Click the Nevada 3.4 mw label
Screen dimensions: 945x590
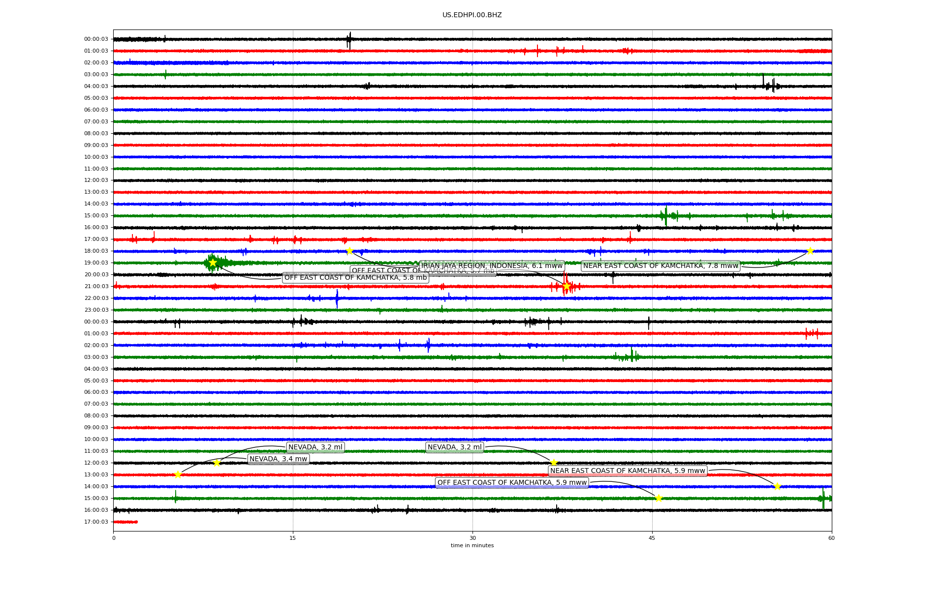pos(278,459)
